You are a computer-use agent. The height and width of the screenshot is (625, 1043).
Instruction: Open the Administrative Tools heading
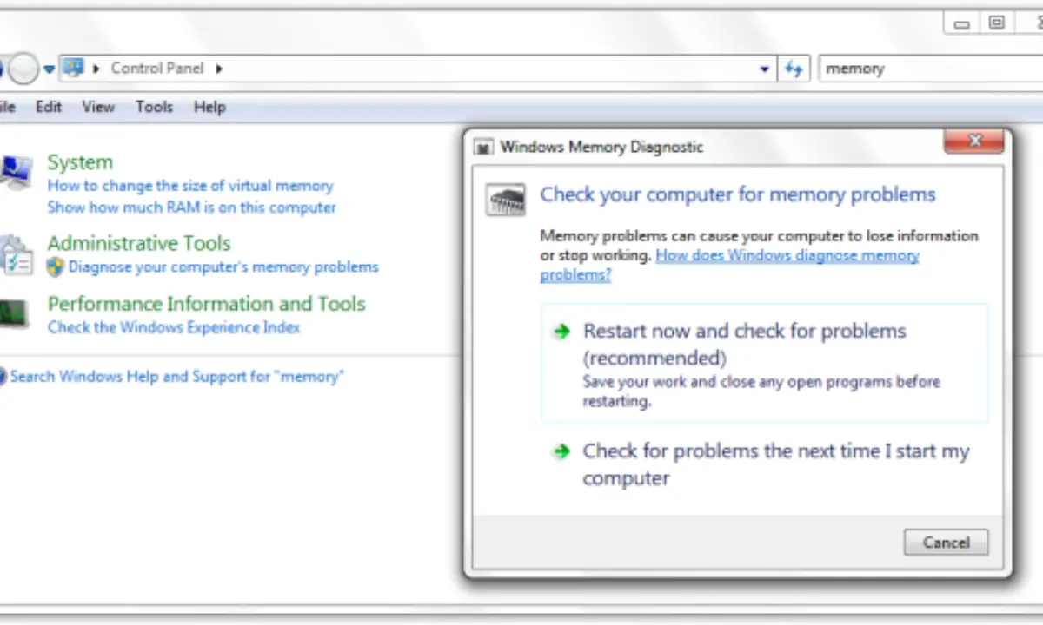(x=139, y=243)
